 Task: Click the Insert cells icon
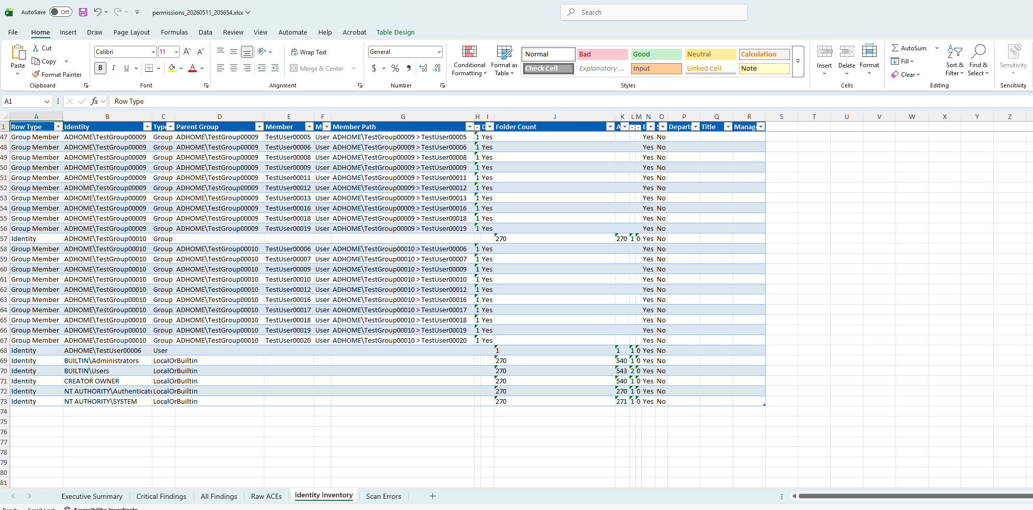(824, 51)
